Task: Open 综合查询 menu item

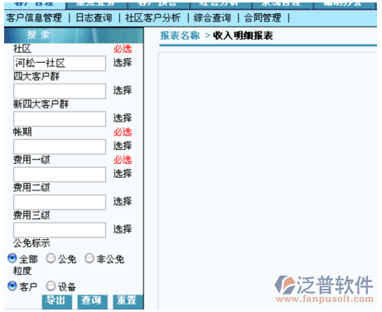Action: point(212,18)
